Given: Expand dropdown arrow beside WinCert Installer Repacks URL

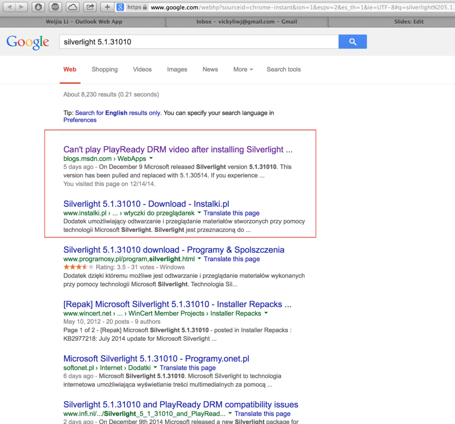Looking at the screenshot, I should pos(266,313).
